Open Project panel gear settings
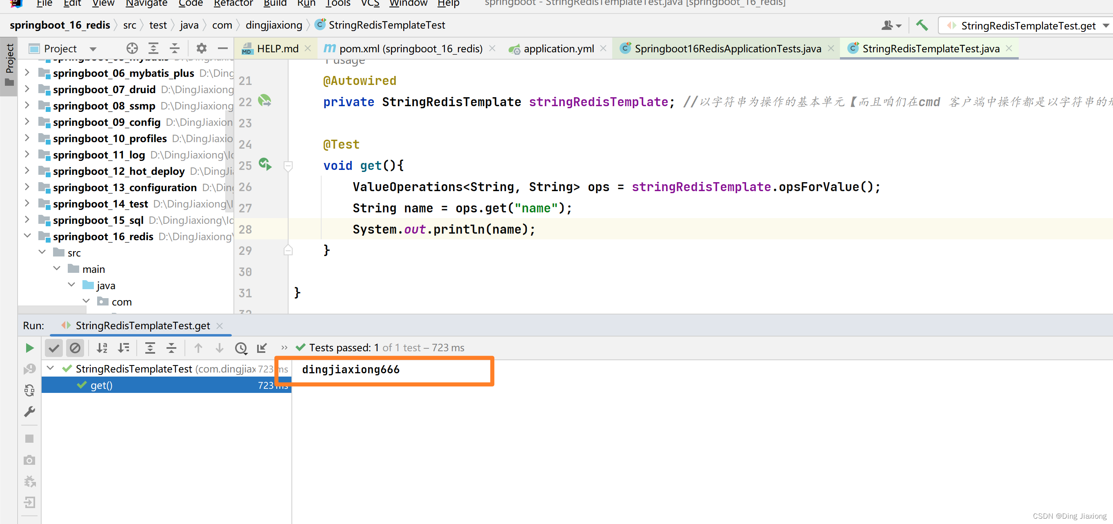This screenshot has height=524, width=1113. click(201, 48)
